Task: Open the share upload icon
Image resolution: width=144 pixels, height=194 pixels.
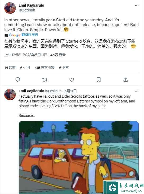Action: [125, 80]
